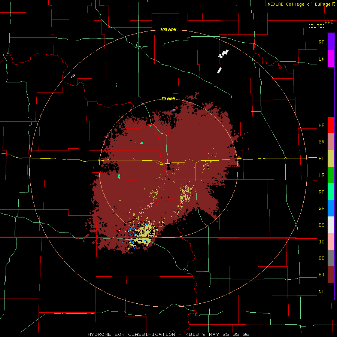The width and height of the screenshot is (337, 337).
Task: Pick the HR green legend swatch
Action: pos(331,175)
